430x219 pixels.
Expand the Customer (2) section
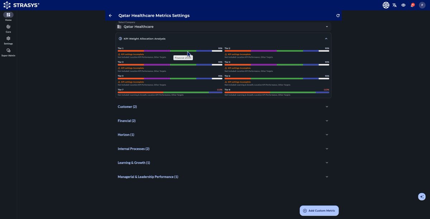tap(223, 107)
